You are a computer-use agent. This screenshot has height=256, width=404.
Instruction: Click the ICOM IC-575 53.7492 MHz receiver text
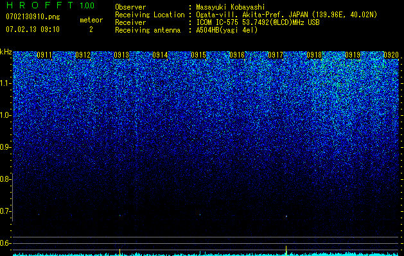point(258,22)
